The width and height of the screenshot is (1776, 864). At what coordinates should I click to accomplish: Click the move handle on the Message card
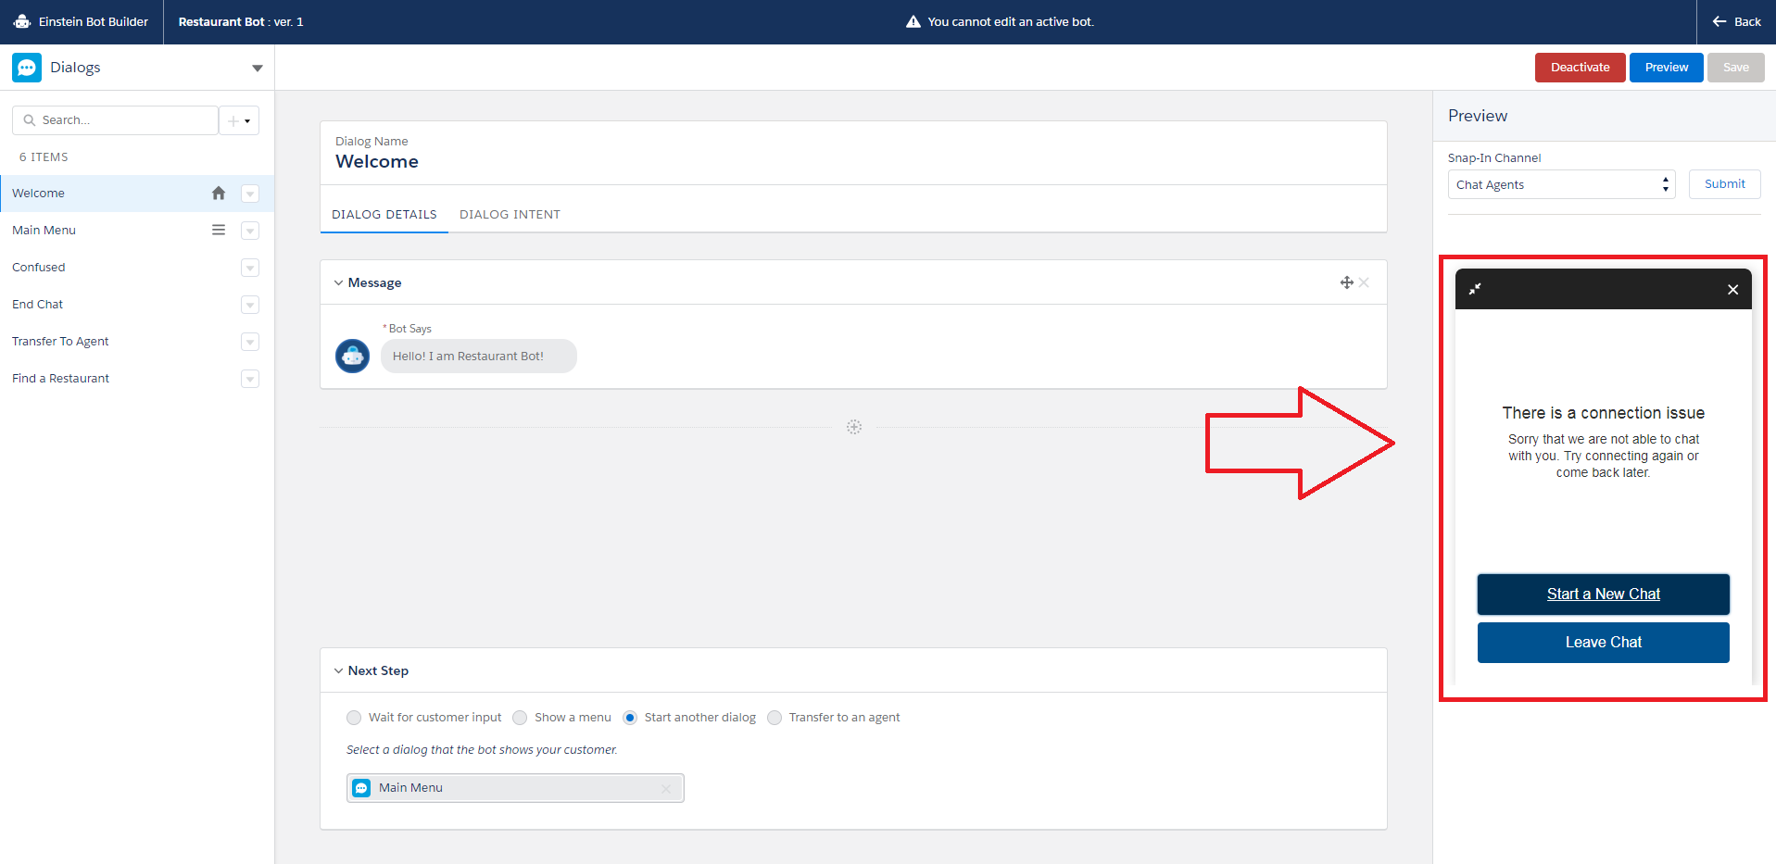1347,282
